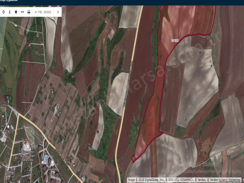The width and height of the screenshot is (244, 183).
Task: Click the small Yandex logo near map center
Action: click(x=91, y=147)
